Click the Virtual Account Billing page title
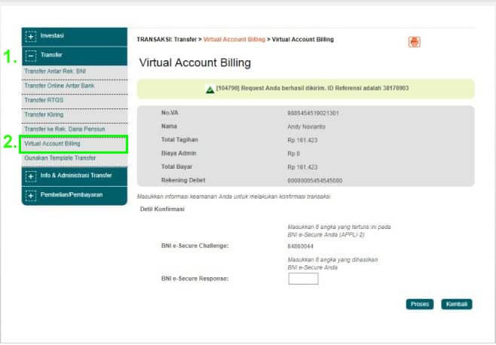This screenshot has width=496, height=345. click(194, 63)
